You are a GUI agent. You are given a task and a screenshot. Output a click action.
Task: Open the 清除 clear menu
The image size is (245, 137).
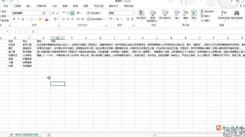(x=206, y=21)
